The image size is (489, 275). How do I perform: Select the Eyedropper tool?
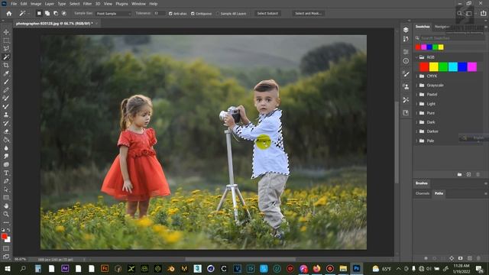coord(6,73)
